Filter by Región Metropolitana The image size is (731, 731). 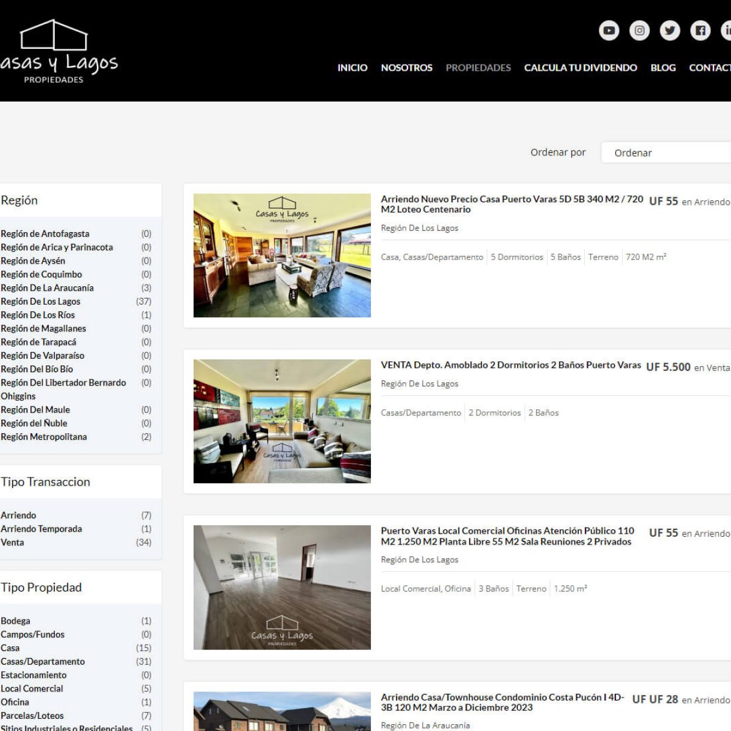pyautogui.click(x=44, y=437)
